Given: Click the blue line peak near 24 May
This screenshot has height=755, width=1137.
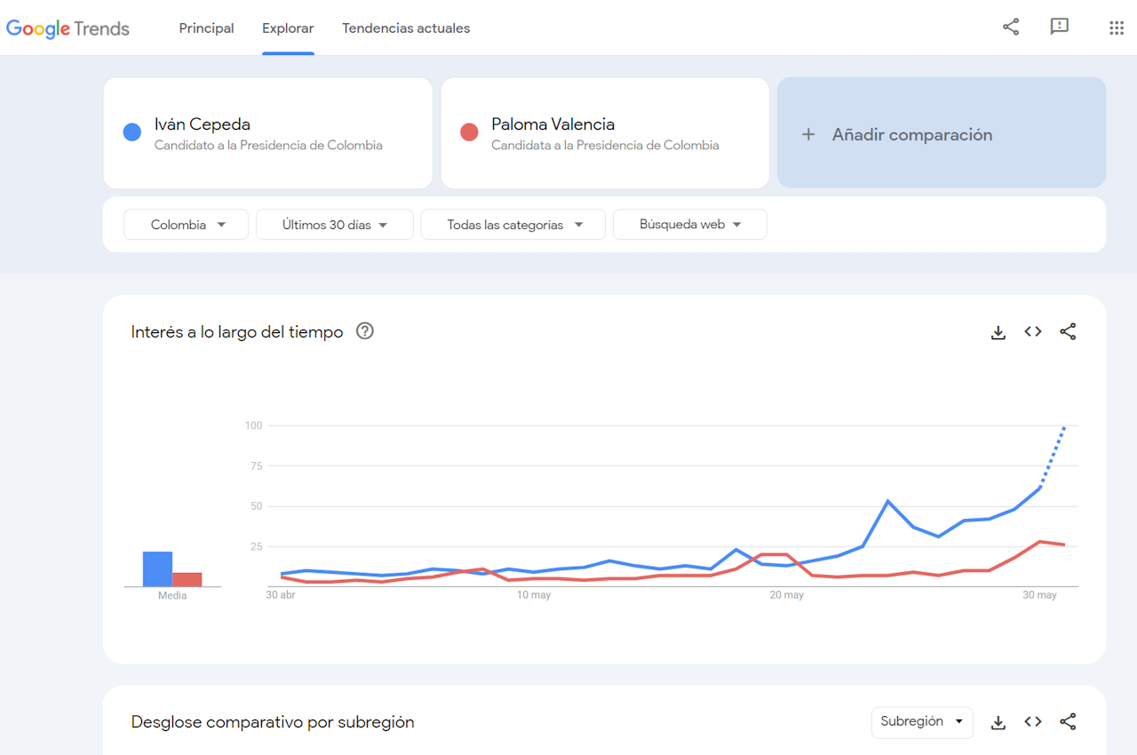Looking at the screenshot, I should tap(888, 501).
